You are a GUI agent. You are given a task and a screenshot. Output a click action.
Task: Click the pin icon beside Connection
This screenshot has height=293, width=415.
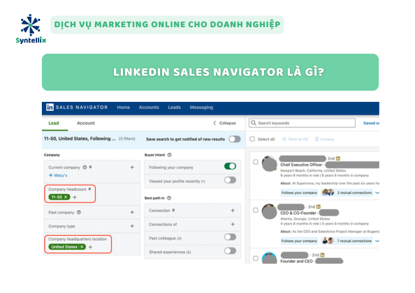[174, 210]
